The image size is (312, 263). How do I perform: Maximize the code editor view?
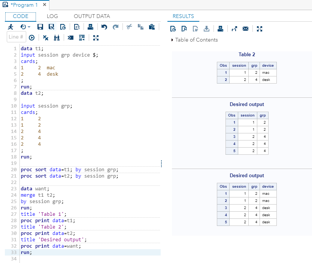click(x=96, y=37)
